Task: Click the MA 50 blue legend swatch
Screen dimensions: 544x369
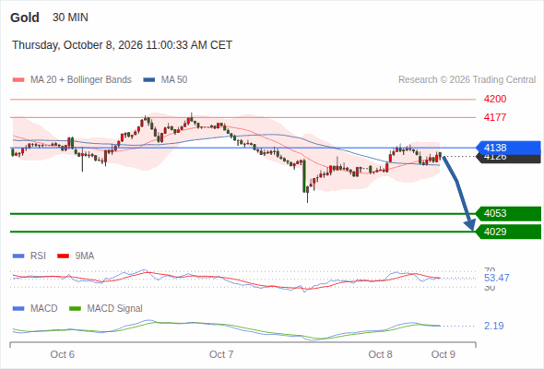Action: (149, 80)
